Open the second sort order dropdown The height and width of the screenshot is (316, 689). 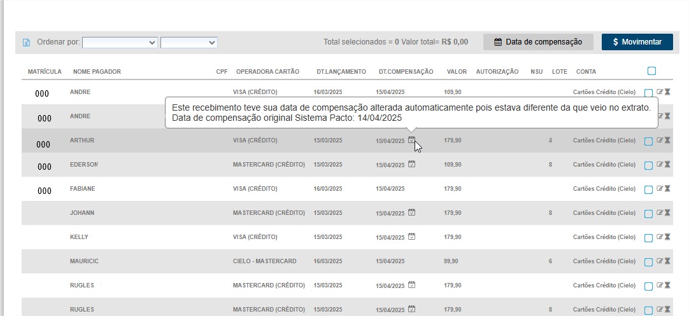click(x=189, y=43)
